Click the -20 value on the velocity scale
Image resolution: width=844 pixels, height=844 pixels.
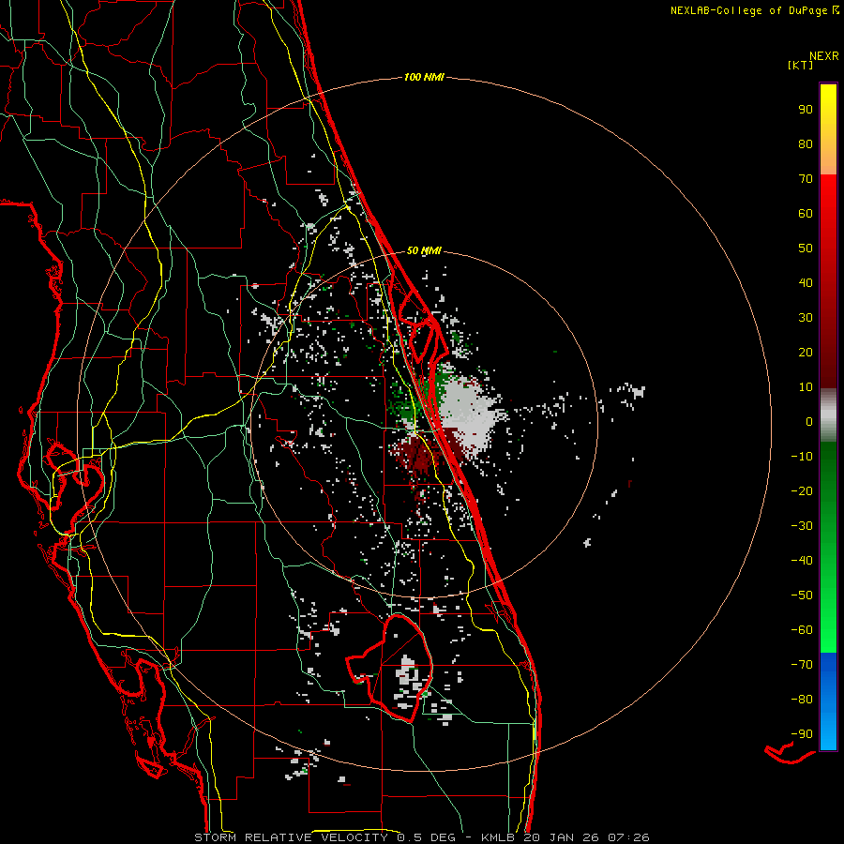click(x=802, y=491)
